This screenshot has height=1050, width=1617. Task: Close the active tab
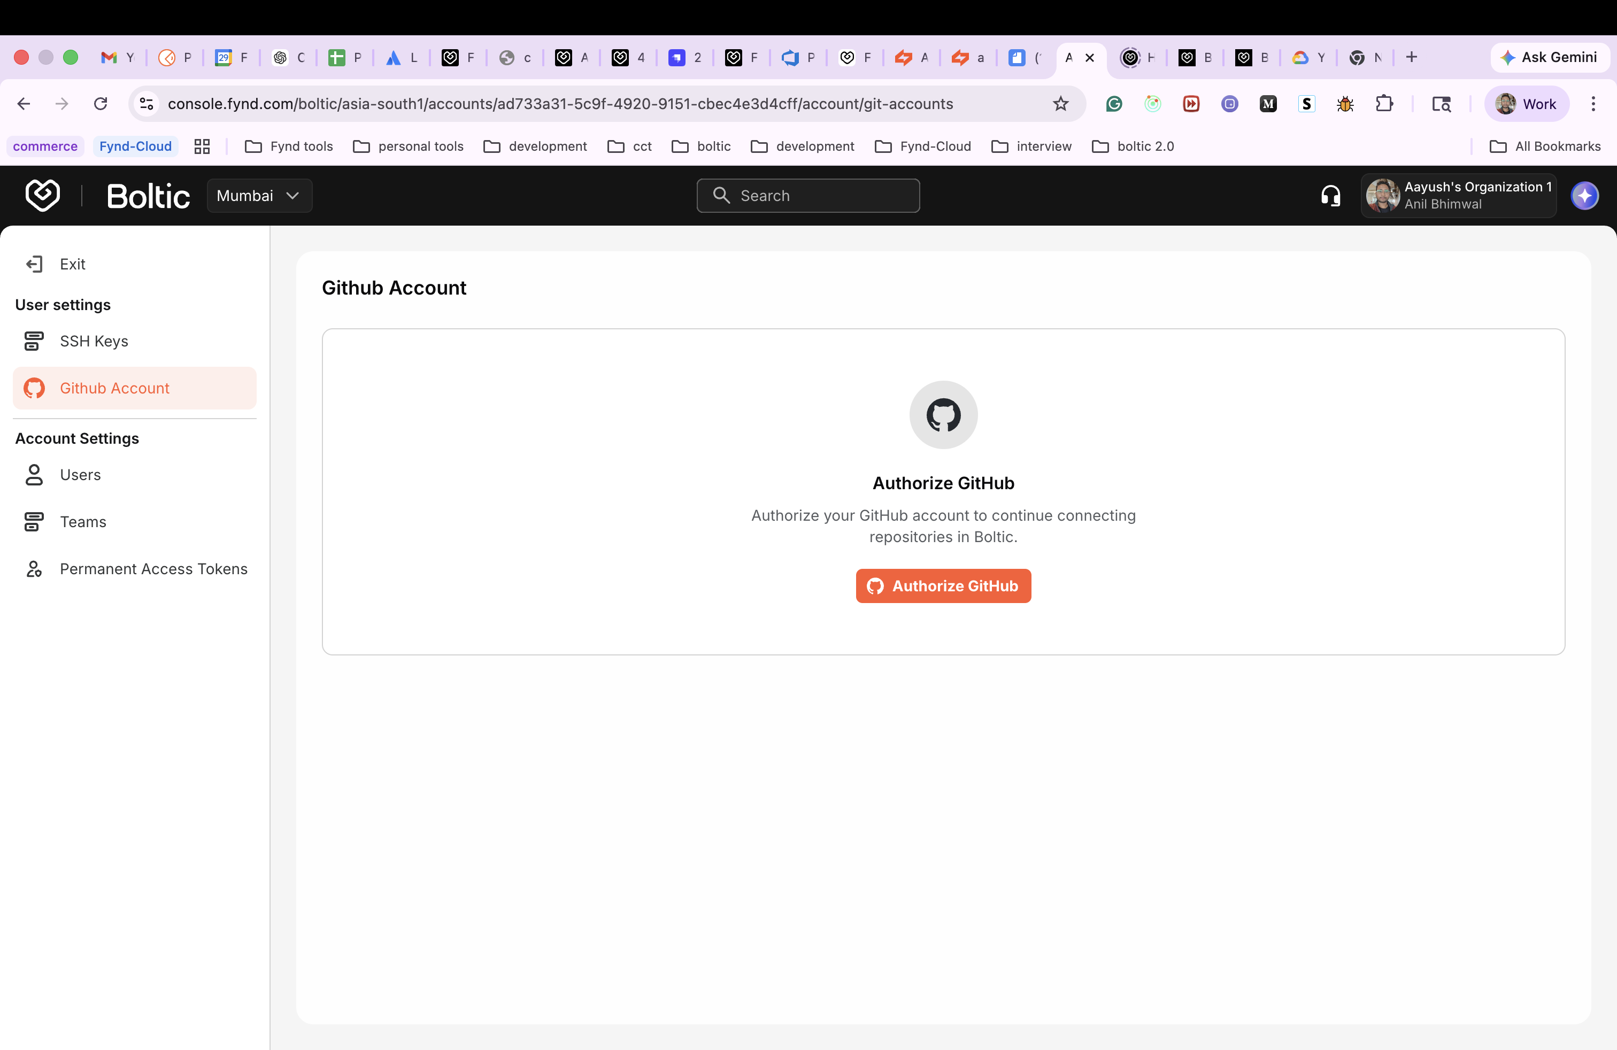[1089, 57]
